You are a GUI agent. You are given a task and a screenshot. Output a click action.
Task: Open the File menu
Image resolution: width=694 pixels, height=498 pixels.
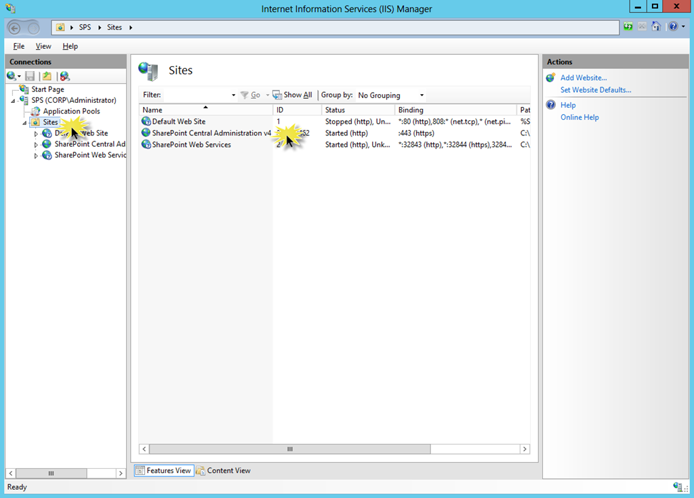[18, 46]
